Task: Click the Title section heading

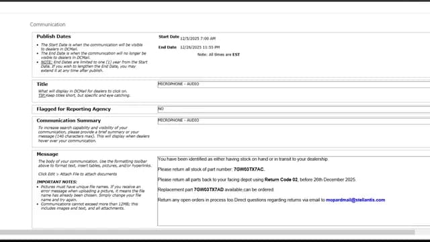Action: tap(42, 84)
